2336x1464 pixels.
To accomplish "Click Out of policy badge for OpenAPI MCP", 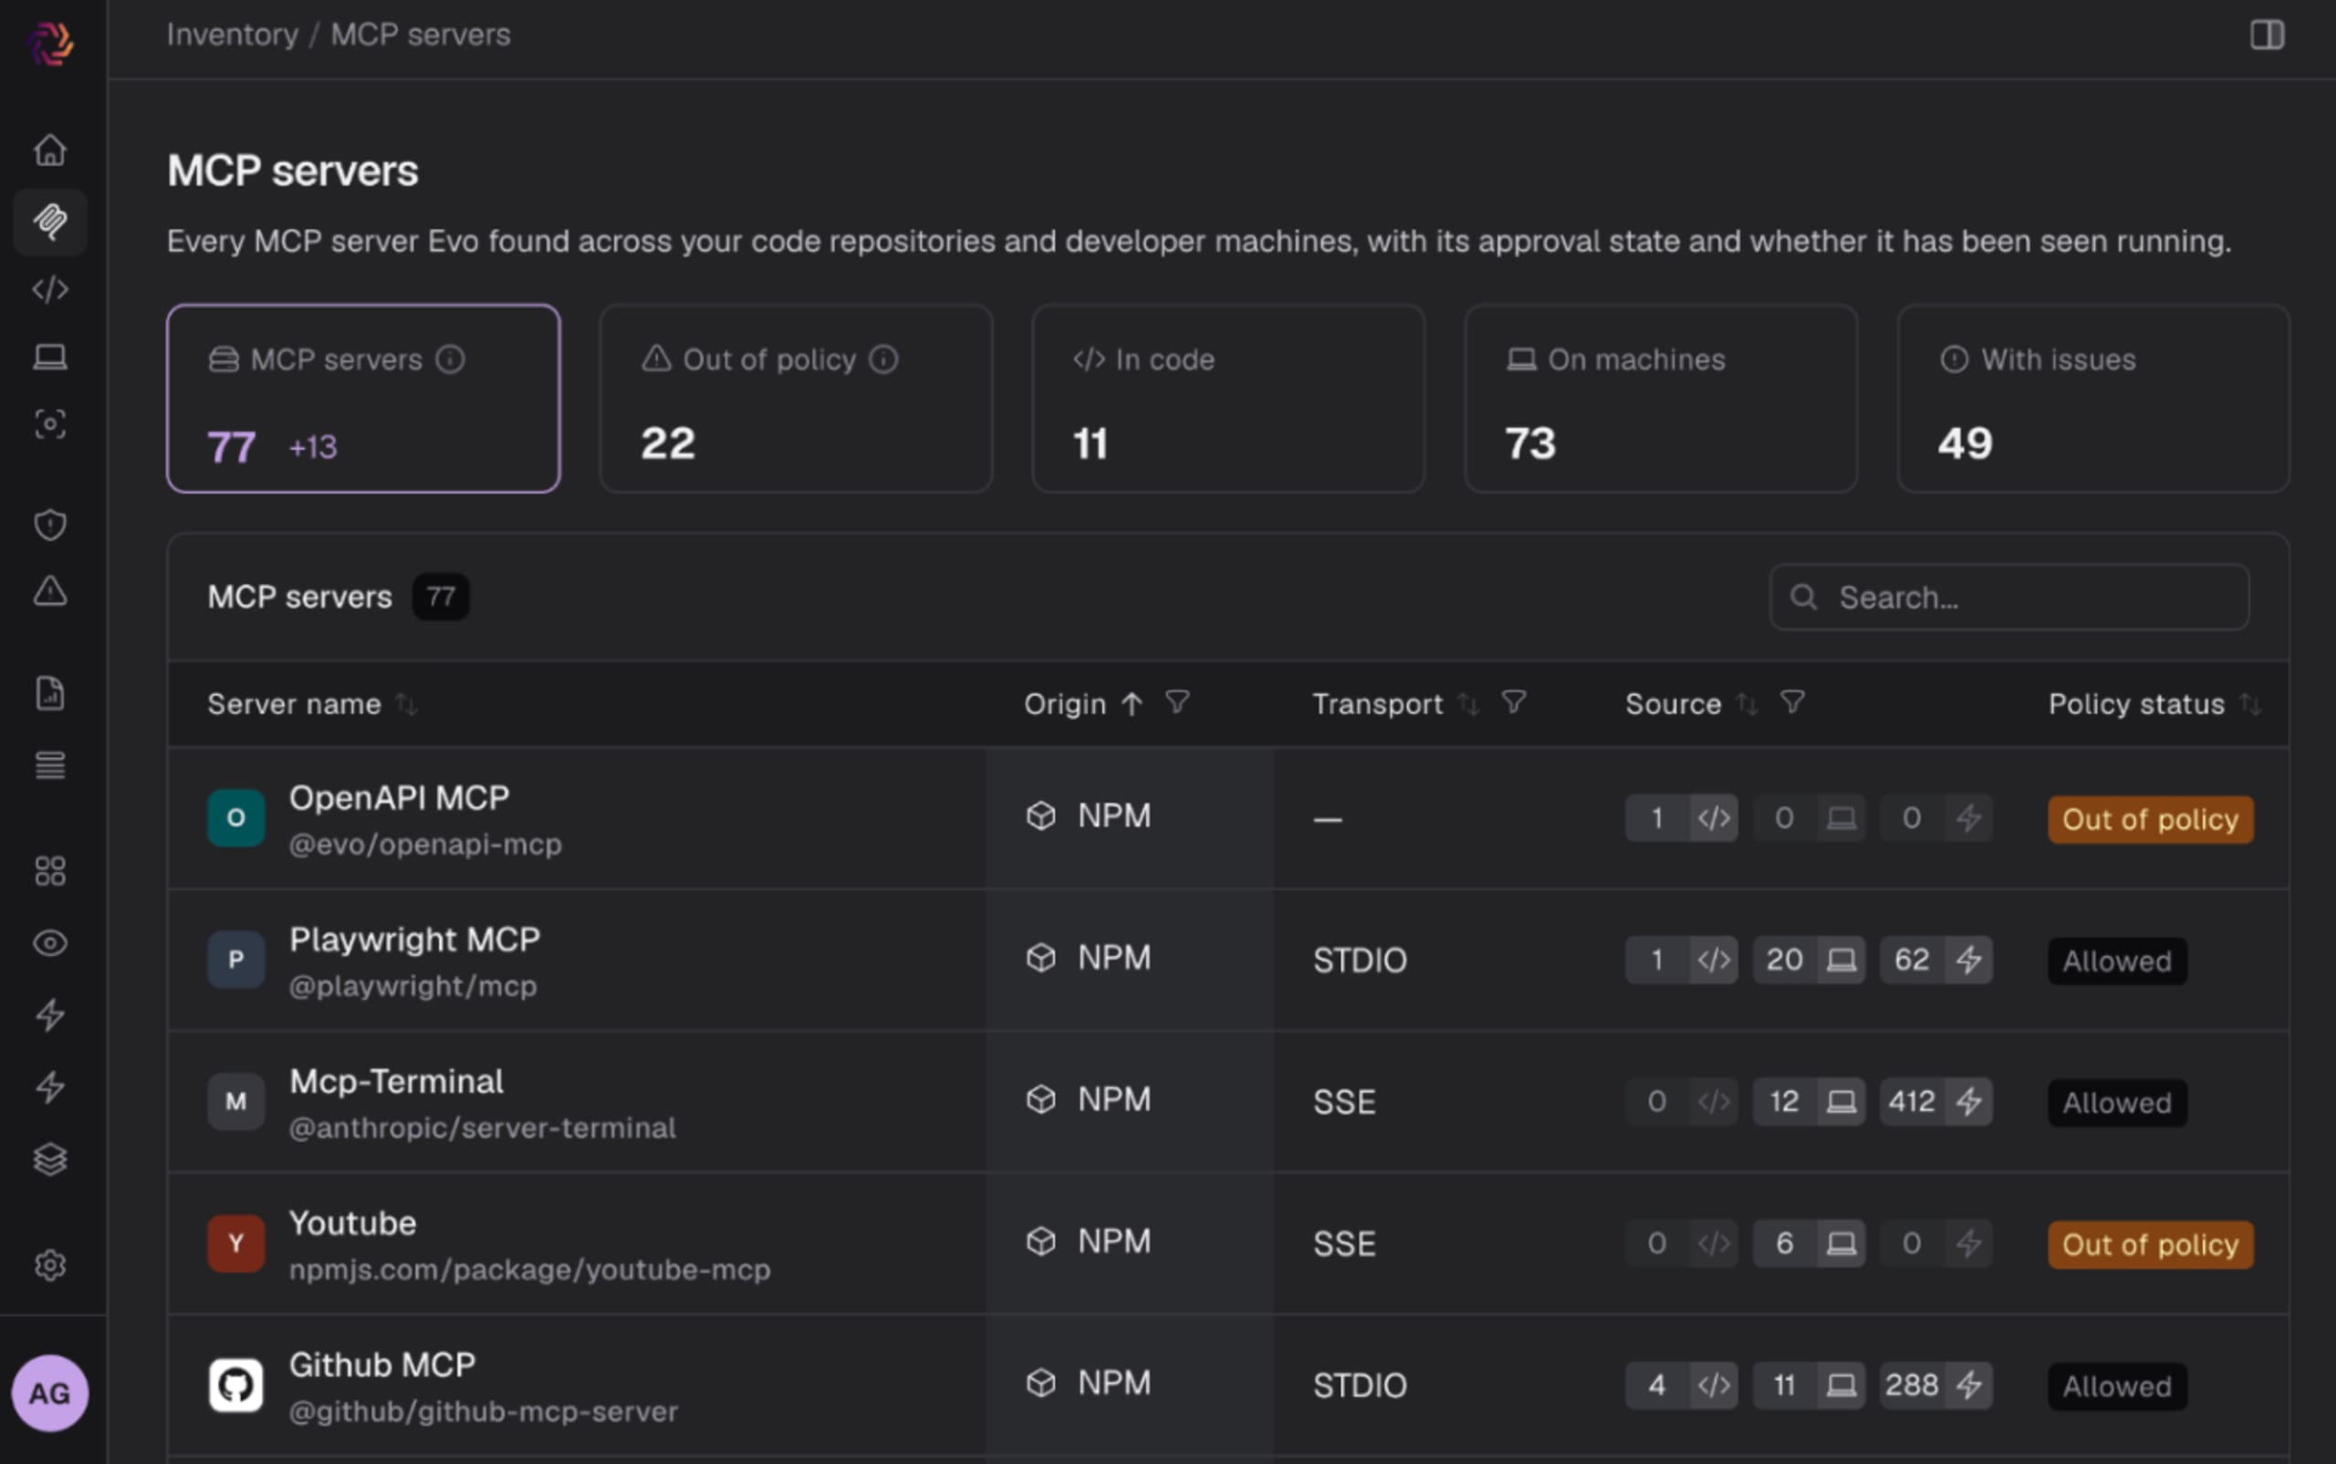I will pos(2150,819).
